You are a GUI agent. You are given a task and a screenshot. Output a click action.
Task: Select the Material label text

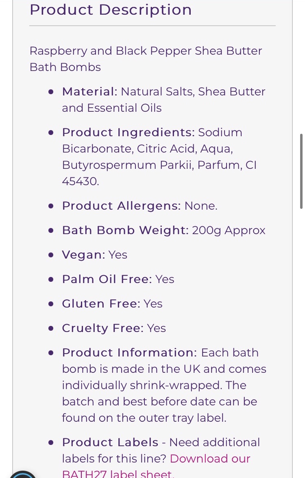pyautogui.click(x=90, y=91)
